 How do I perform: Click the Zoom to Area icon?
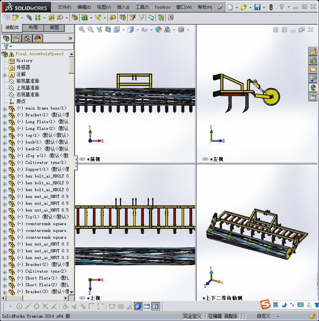(x=91, y=30)
